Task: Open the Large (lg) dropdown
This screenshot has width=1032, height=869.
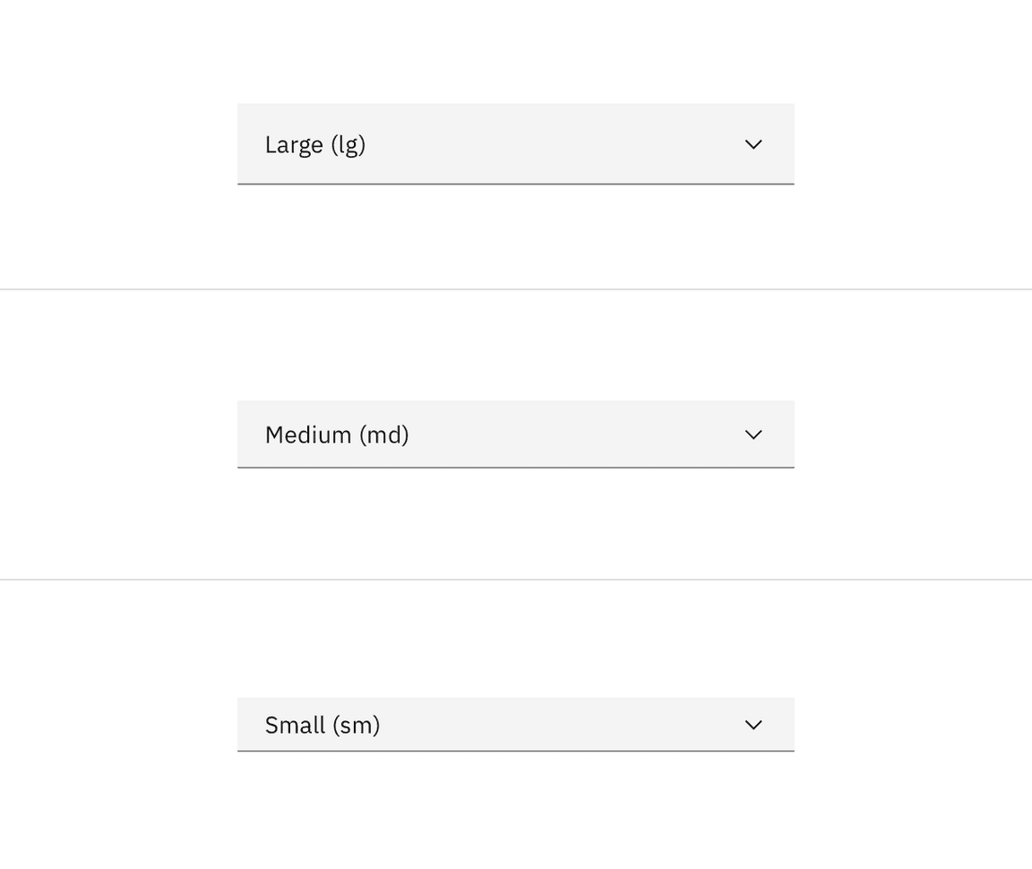Action: tap(515, 143)
